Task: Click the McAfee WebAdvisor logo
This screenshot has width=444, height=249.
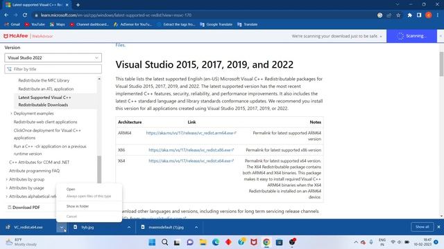Action: coord(28,36)
